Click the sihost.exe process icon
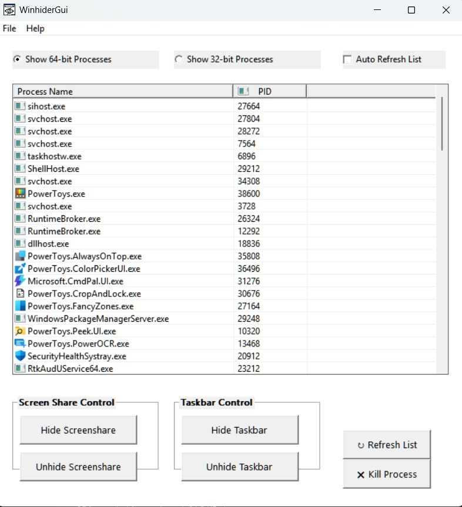Image resolution: width=462 pixels, height=507 pixels. [x=20, y=106]
